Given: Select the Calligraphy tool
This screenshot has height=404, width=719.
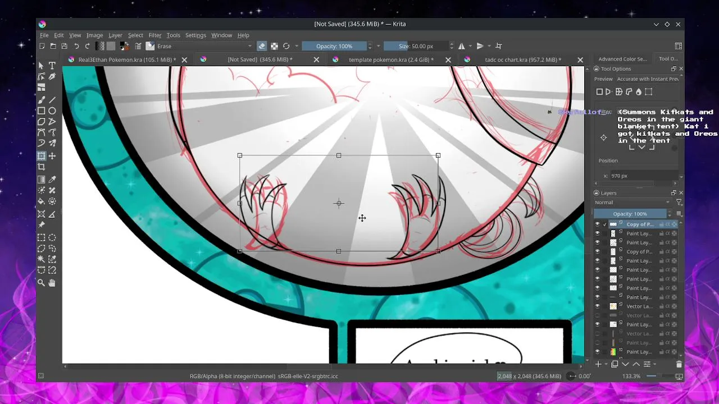Looking at the screenshot, I should [x=52, y=77].
